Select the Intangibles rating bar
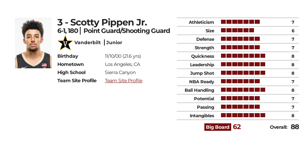Image resolution: width=306 pixels, height=141 pixels. click(x=243, y=115)
